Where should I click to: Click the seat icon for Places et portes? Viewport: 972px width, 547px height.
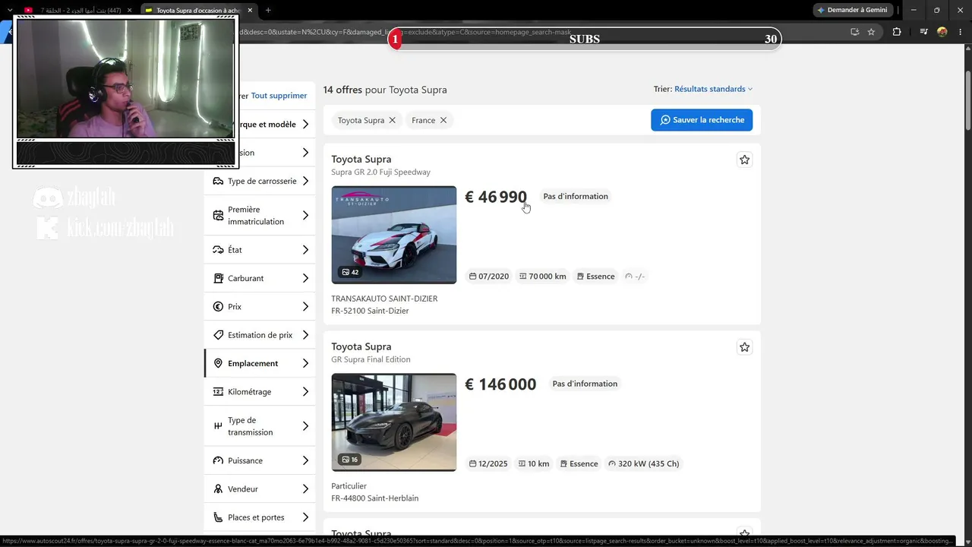[x=218, y=517]
